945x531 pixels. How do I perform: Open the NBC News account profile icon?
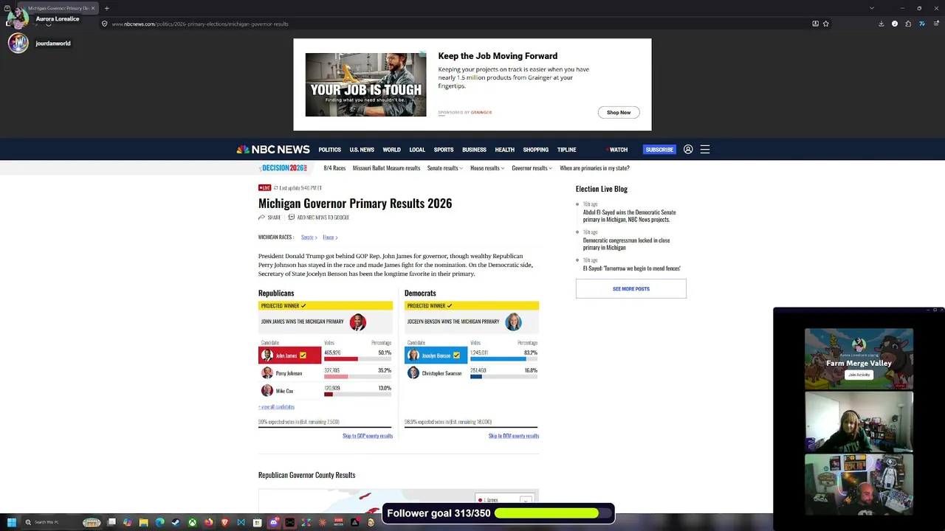click(x=688, y=149)
